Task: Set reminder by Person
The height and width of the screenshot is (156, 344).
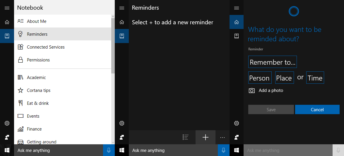Action: coord(260,78)
